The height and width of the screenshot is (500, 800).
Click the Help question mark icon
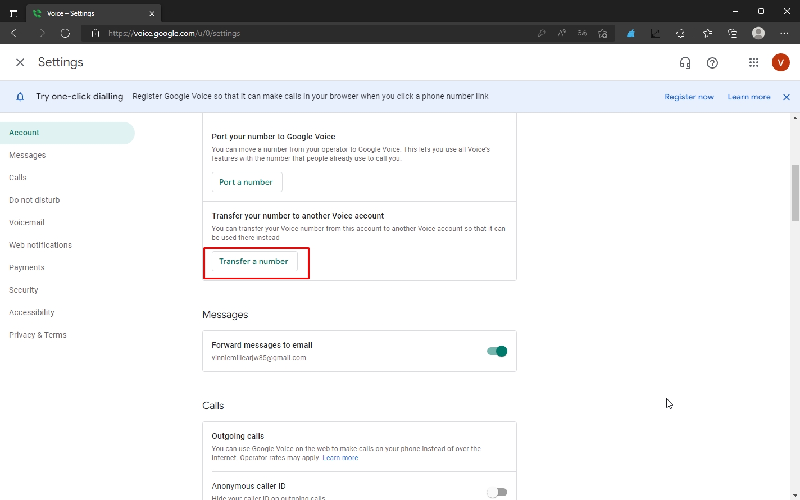pyautogui.click(x=712, y=63)
